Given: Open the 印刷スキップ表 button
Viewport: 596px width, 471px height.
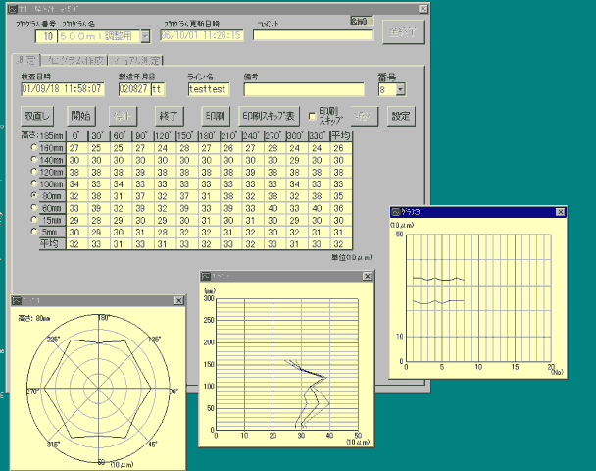Looking at the screenshot, I should 269,116.
